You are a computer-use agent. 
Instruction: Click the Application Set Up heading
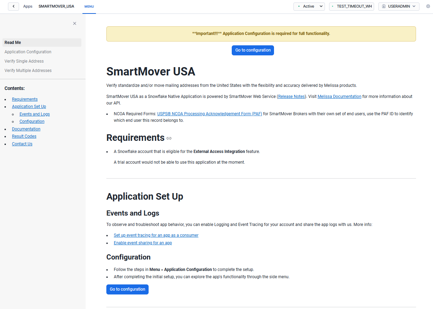145,197
